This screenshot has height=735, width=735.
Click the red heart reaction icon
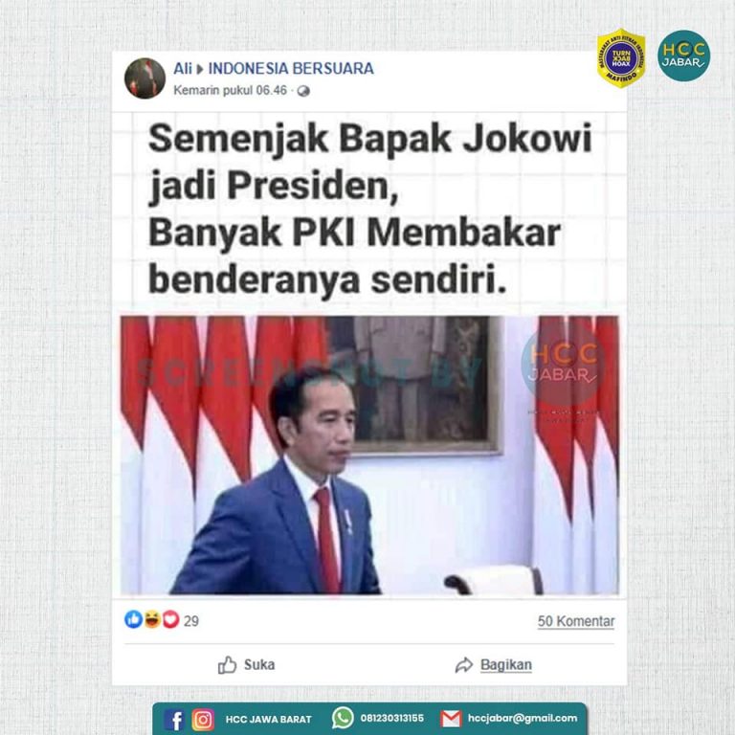point(170,619)
